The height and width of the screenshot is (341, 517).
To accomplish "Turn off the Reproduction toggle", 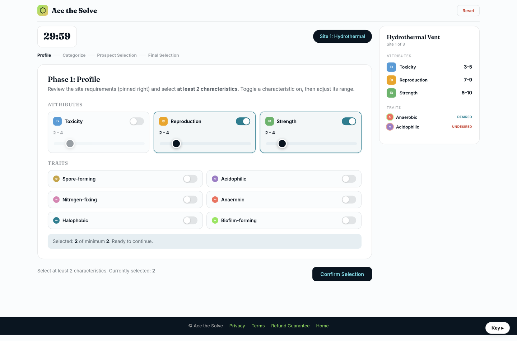I will [243, 121].
